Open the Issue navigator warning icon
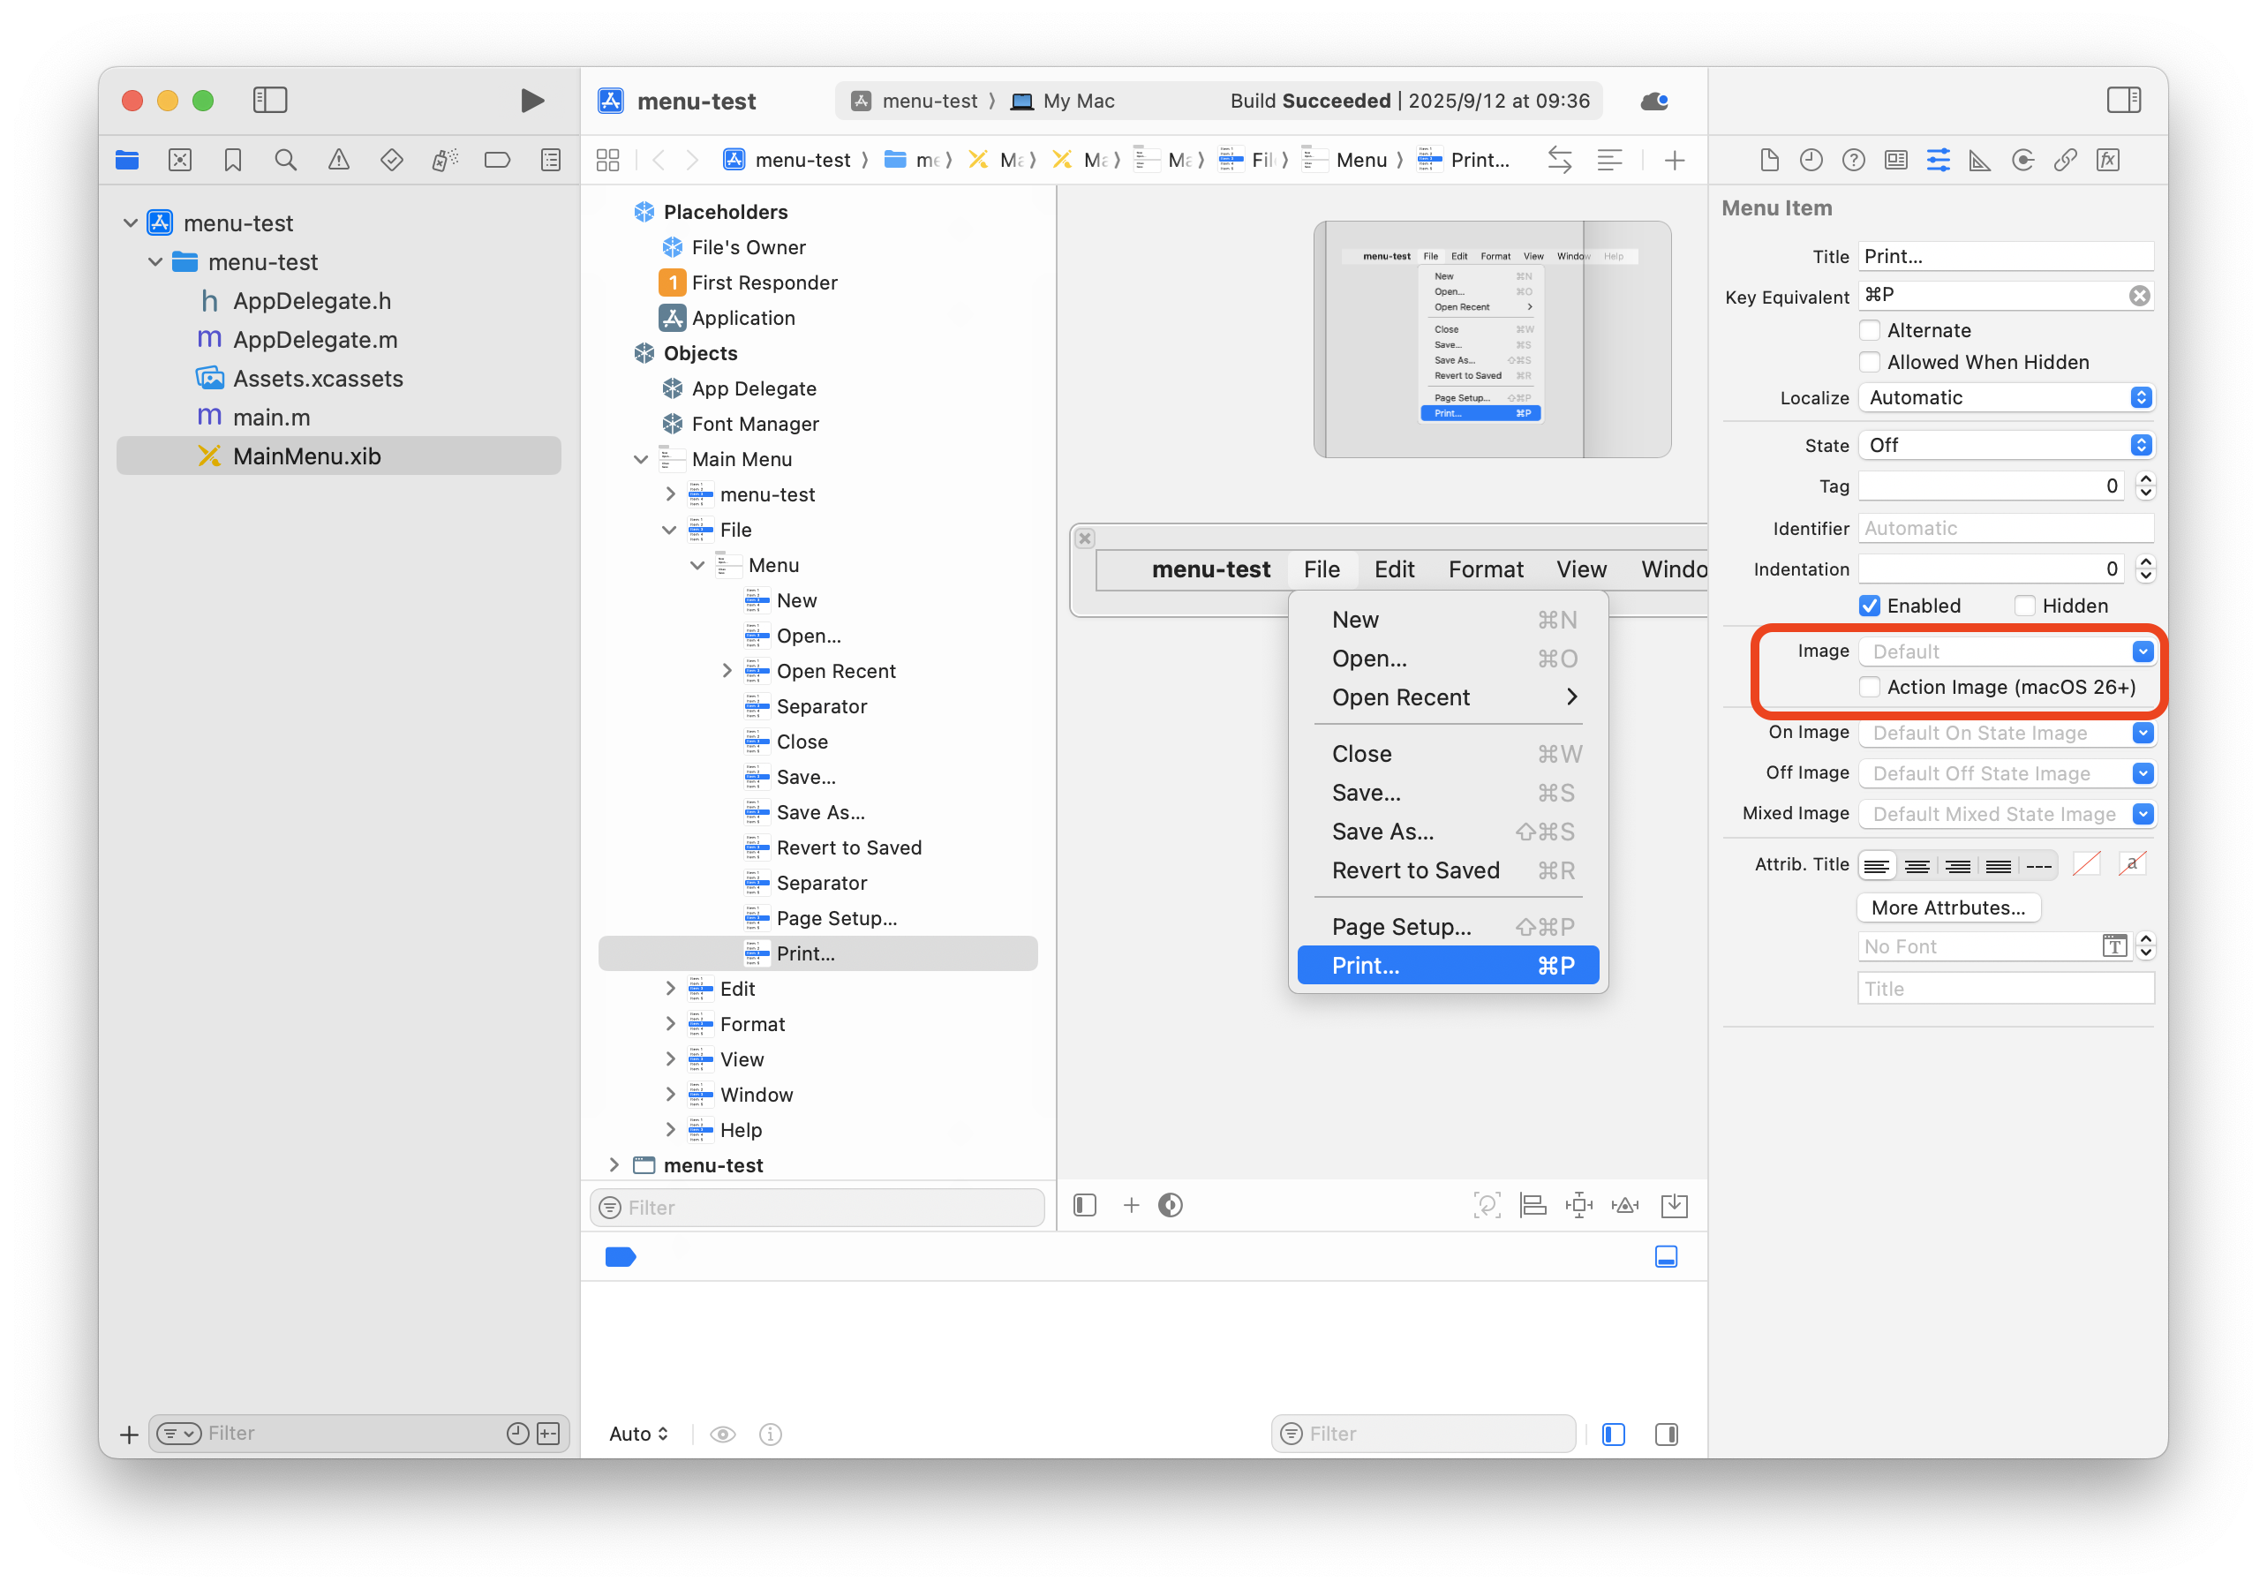The image size is (2267, 1589). [339, 160]
